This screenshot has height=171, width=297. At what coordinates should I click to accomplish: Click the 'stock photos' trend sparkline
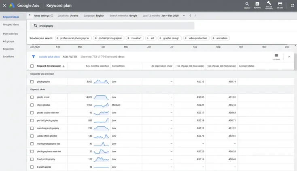tap(101, 105)
